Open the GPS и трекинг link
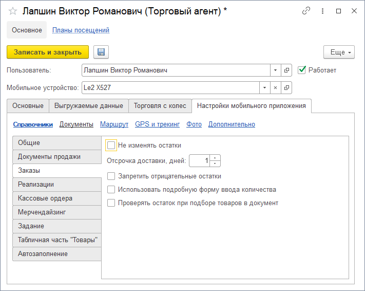This screenshot has height=291, width=365. [158, 124]
